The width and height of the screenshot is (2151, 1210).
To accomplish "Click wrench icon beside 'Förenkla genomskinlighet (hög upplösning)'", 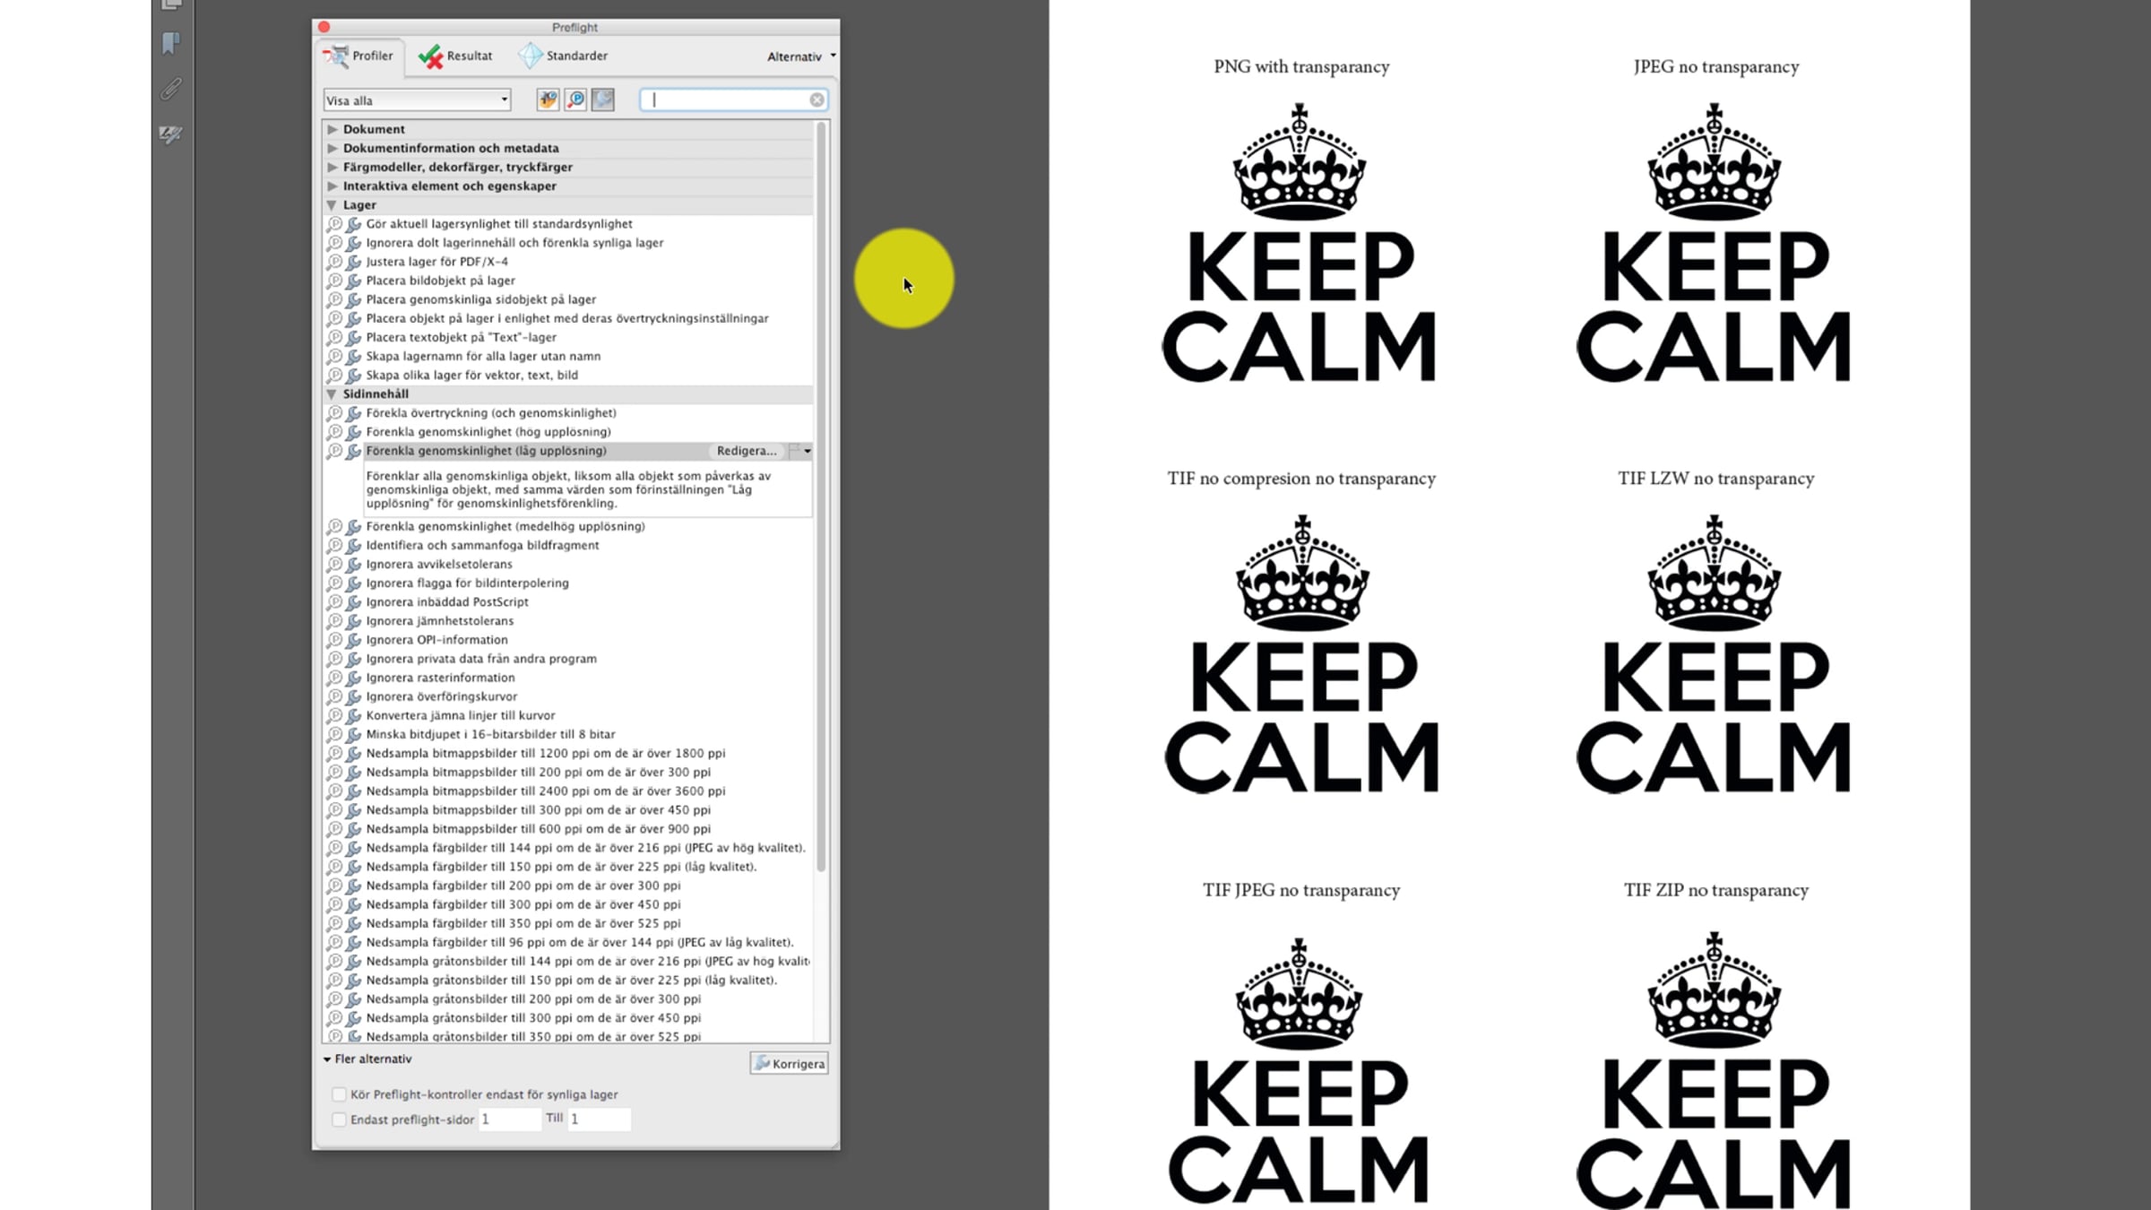I will coord(354,432).
